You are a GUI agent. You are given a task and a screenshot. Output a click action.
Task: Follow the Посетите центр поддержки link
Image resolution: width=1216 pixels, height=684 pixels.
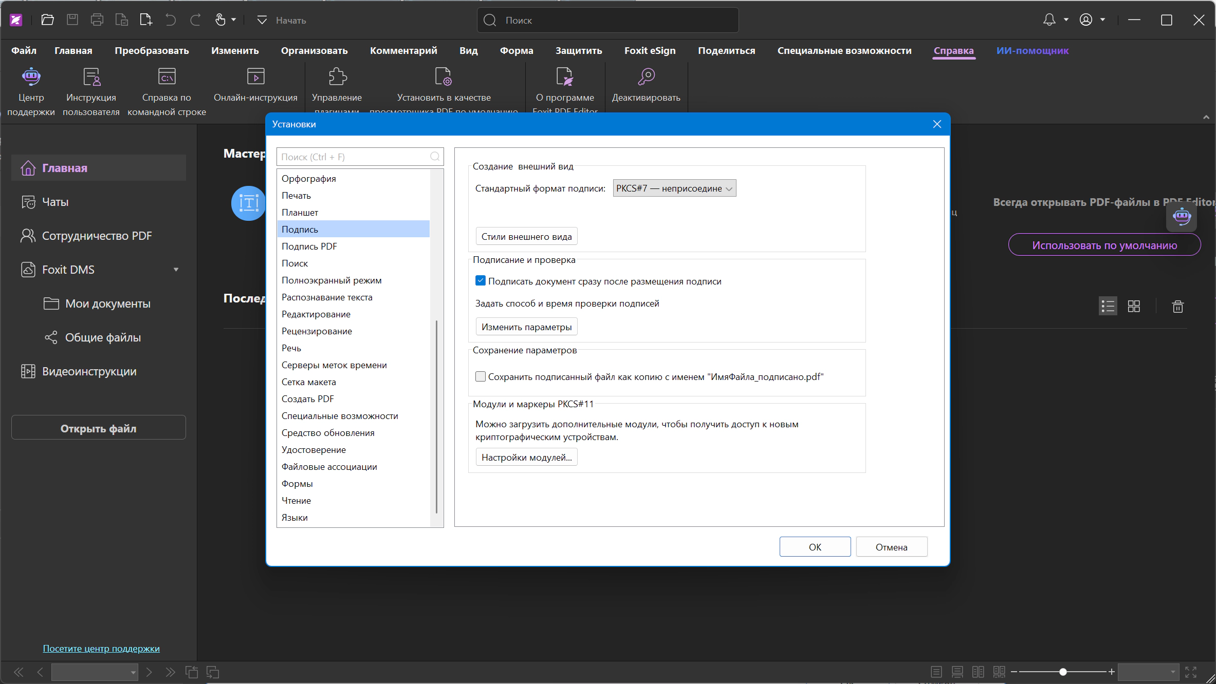tap(101, 649)
